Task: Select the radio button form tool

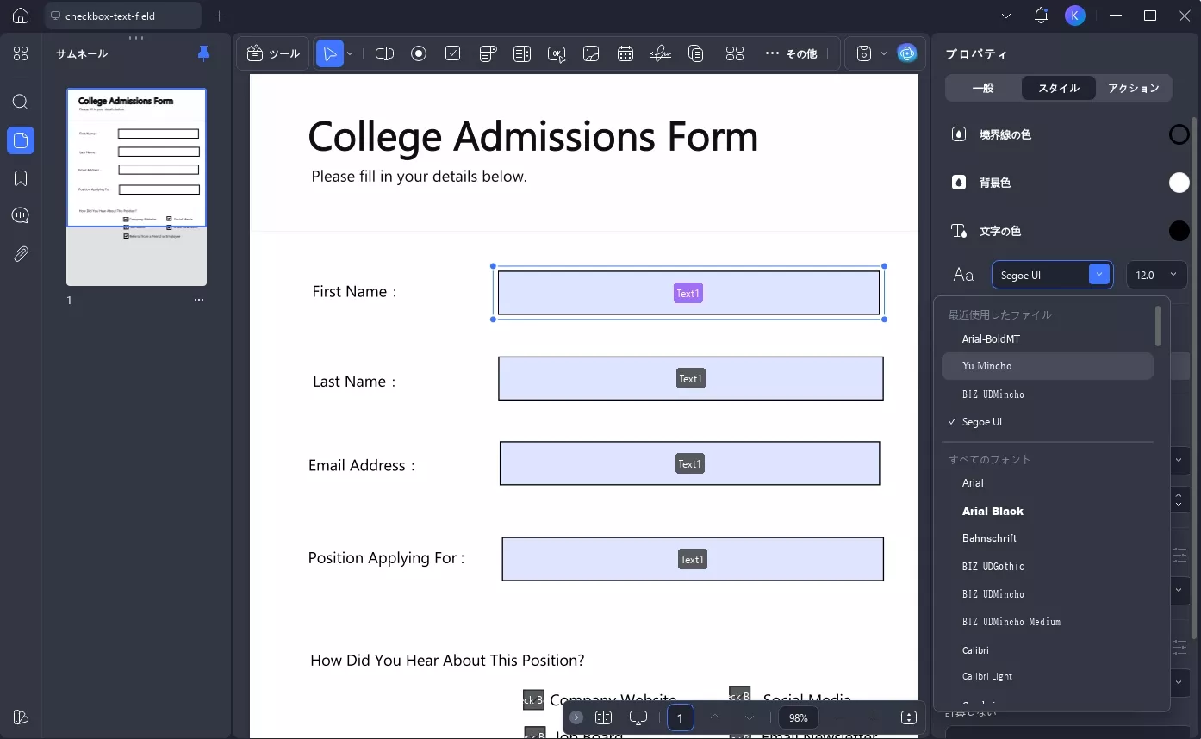Action: coord(419,53)
